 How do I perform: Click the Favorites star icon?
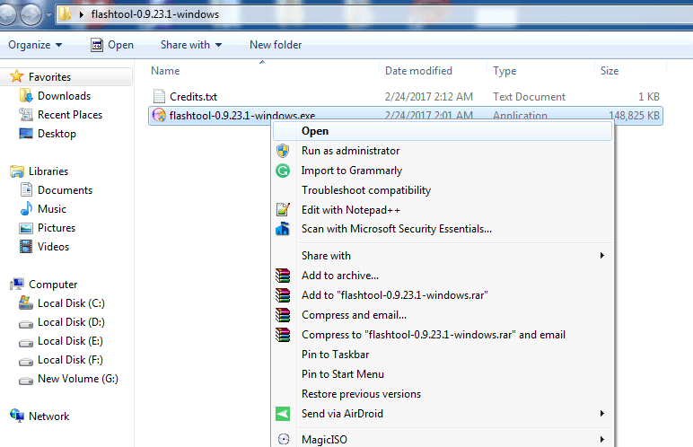pyautogui.click(x=17, y=76)
